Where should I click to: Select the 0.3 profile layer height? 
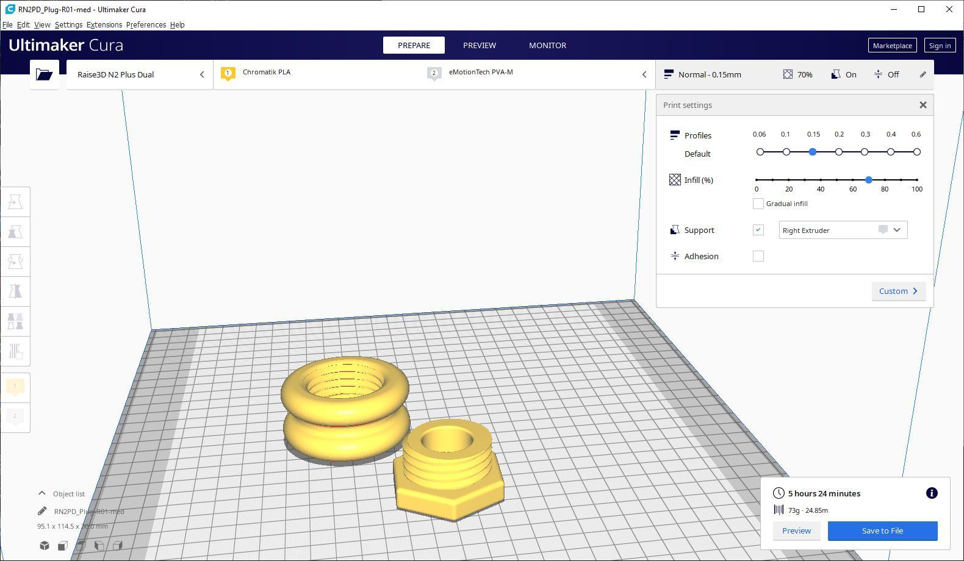tap(865, 152)
